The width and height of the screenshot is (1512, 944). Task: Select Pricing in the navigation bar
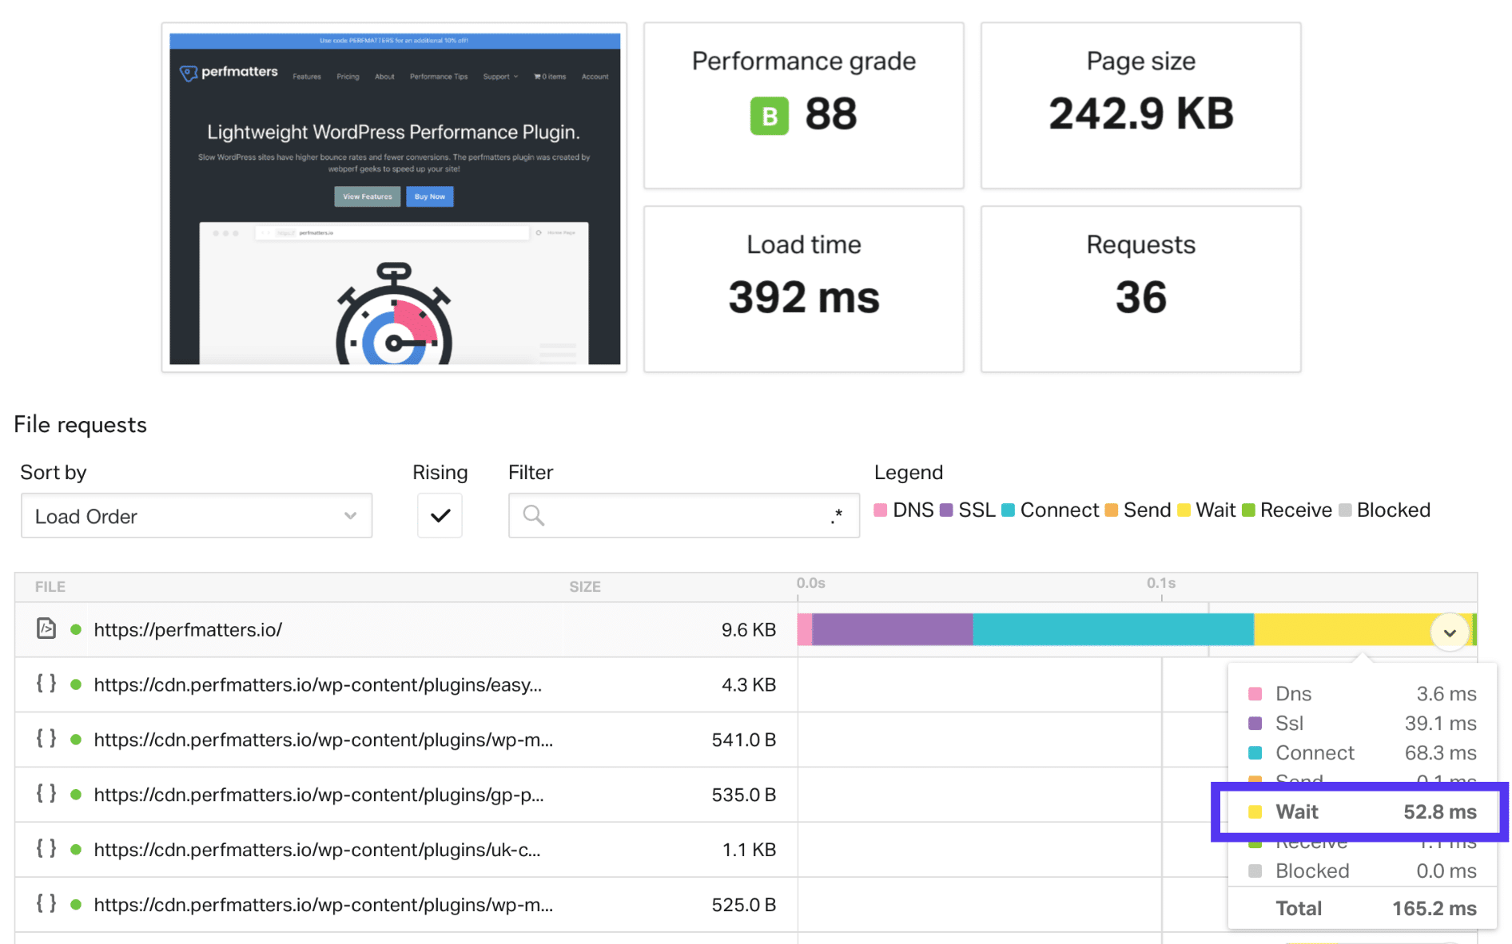click(348, 76)
